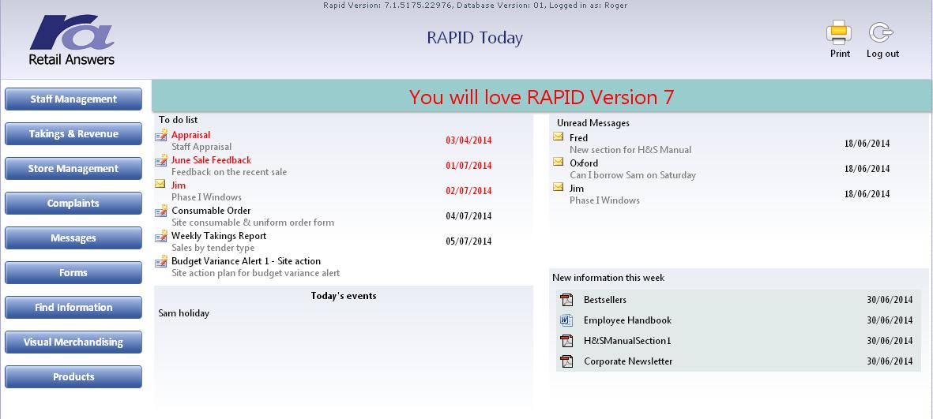
Task: Open the Bestsellers document
Action: pos(605,300)
